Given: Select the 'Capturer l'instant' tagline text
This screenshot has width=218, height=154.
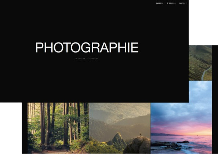Looking at the screenshot, I should tap(87, 58).
